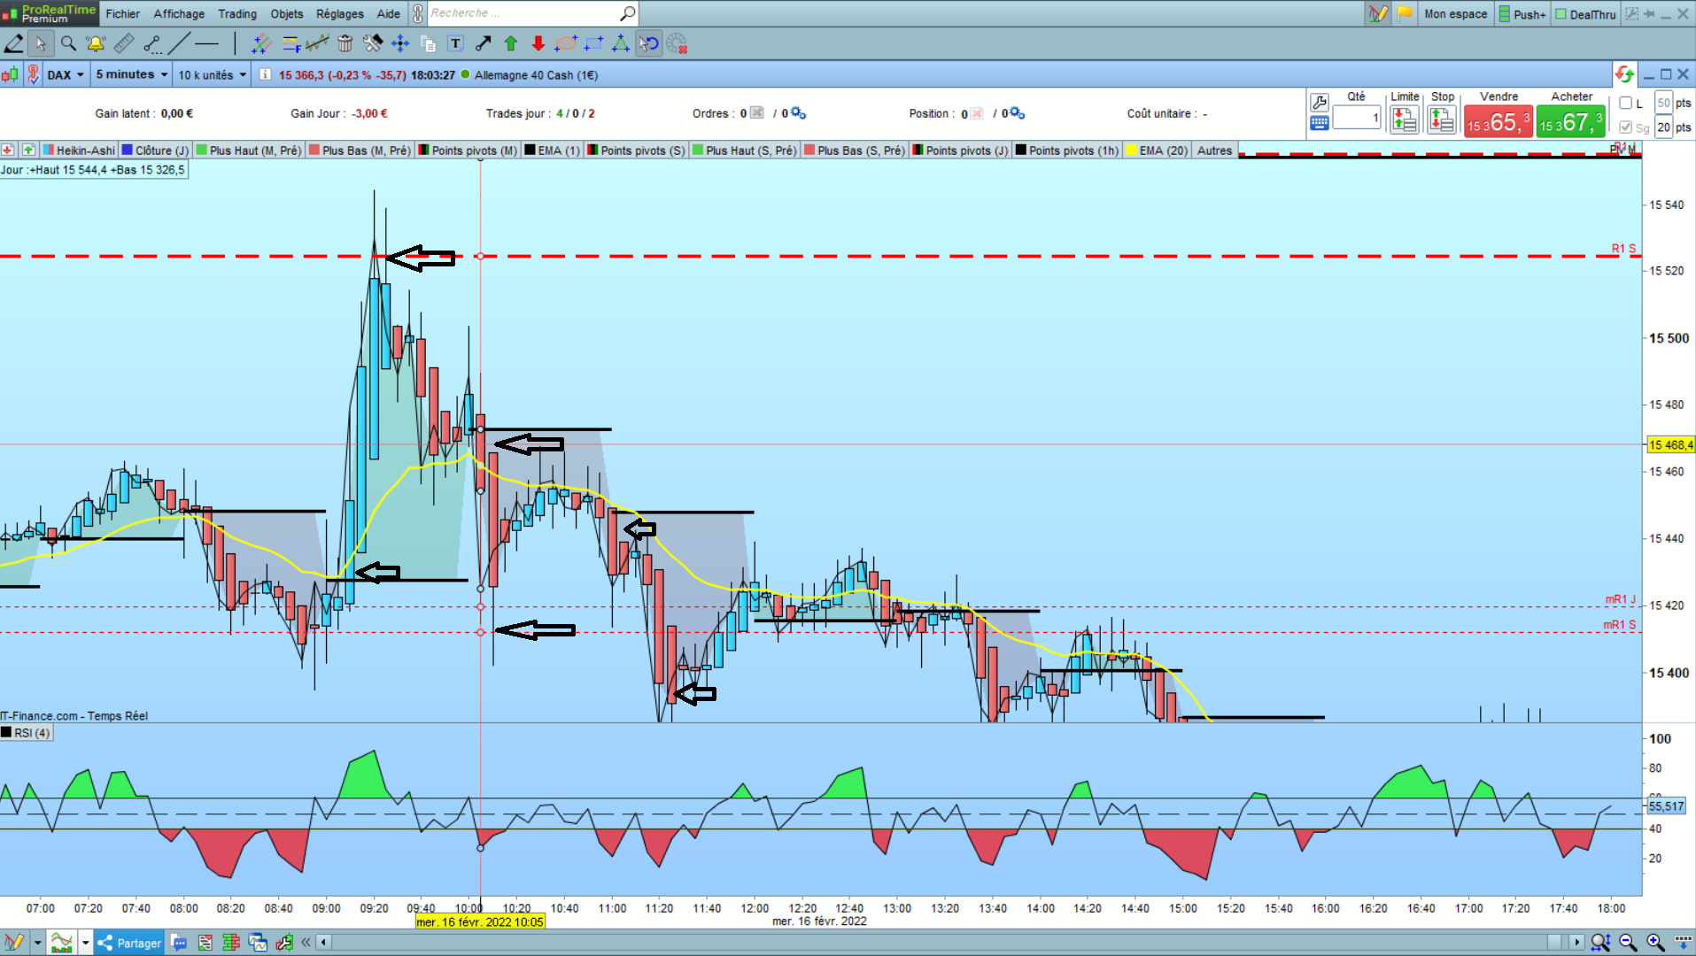1696x956 pixels.
Task: Select the magnifier zoom tool
Action: coord(68,43)
